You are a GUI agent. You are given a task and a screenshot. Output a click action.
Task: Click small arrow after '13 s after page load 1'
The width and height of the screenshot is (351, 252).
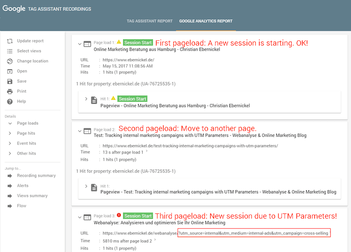(147, 151)
